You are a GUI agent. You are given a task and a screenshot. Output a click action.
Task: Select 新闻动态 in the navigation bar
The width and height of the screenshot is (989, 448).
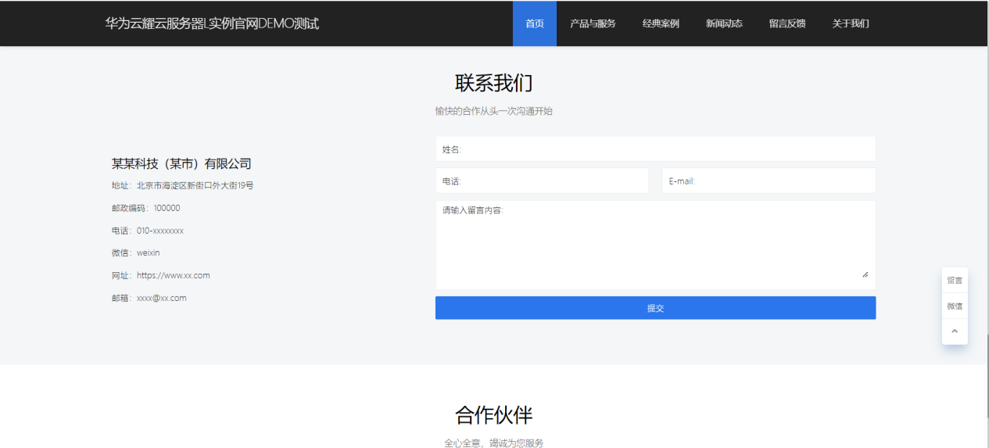[x=724, y=23]
